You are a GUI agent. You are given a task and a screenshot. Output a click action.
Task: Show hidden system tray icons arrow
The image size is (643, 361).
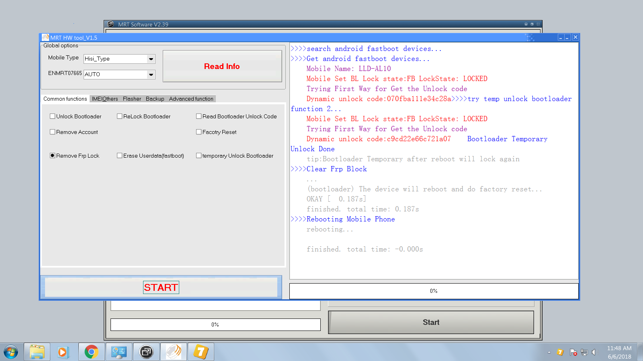549,352
